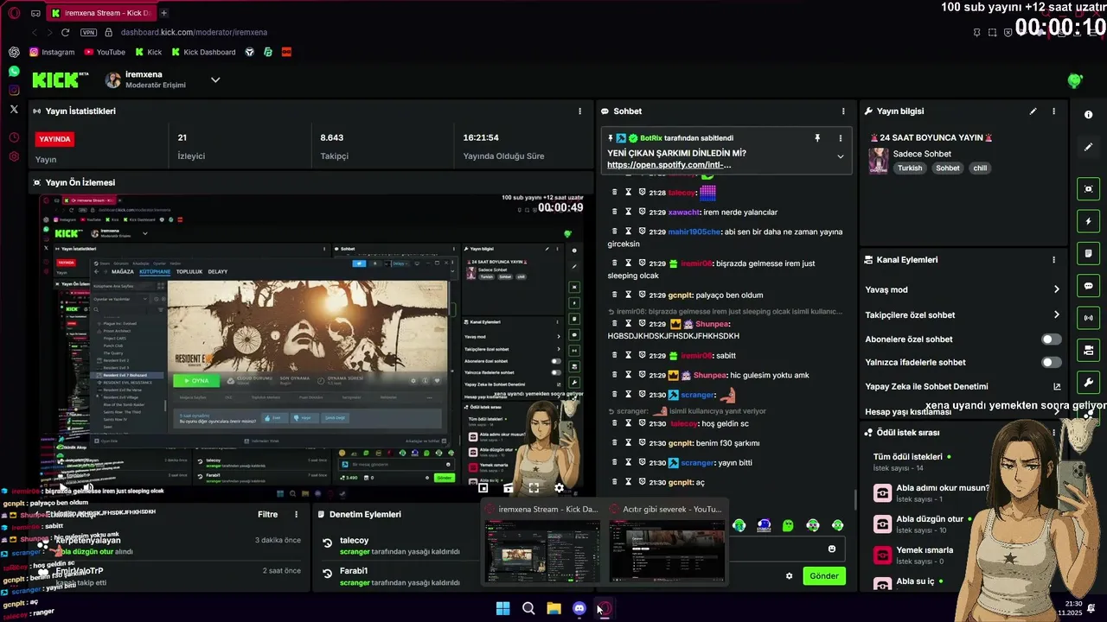Expand Yavaş mod settings arrow
The width and height of the screenshot is (1107, 622).
pyautogui.click(x=1056, y=289)
